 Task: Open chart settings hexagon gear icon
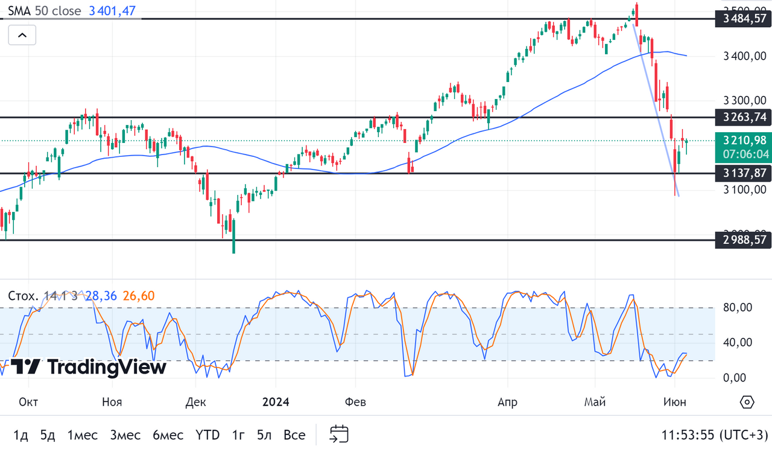(x=747, y=403)
